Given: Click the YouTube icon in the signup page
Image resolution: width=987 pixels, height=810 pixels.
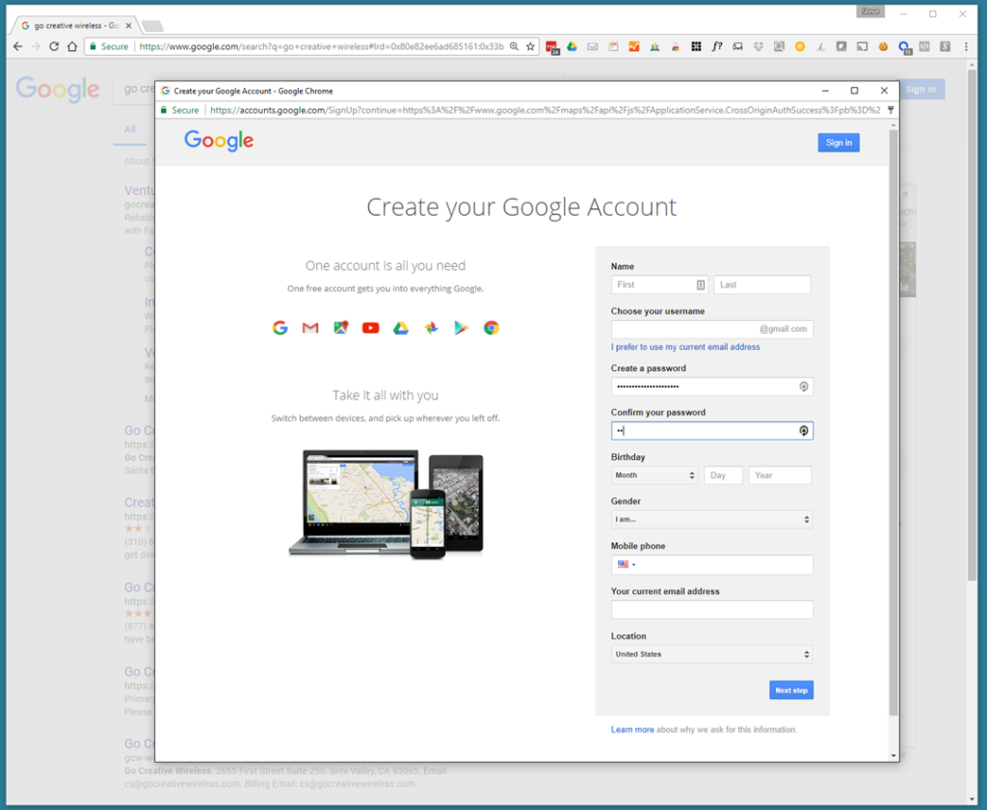Looking at the screenshot, I should pyautogui.click(x=370, y=328).
